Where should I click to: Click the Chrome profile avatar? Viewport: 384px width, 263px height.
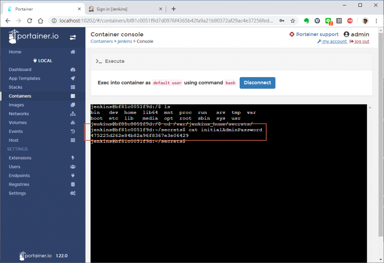pyautogui.click(x=365, y=21)
